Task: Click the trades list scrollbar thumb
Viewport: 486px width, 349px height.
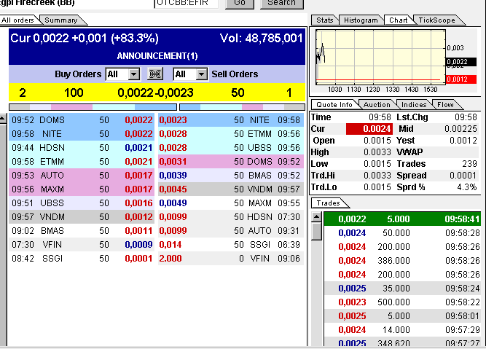Action: [316, 231]
